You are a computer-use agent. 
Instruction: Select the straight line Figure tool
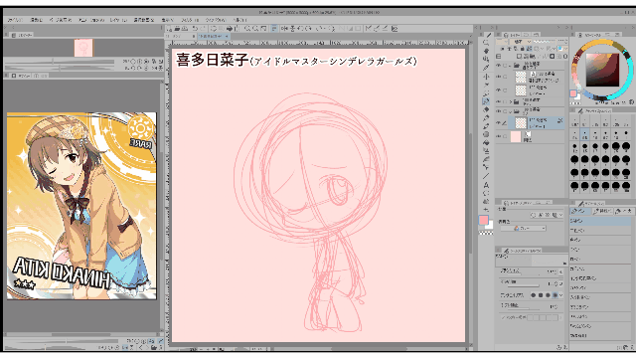(486, 177)
